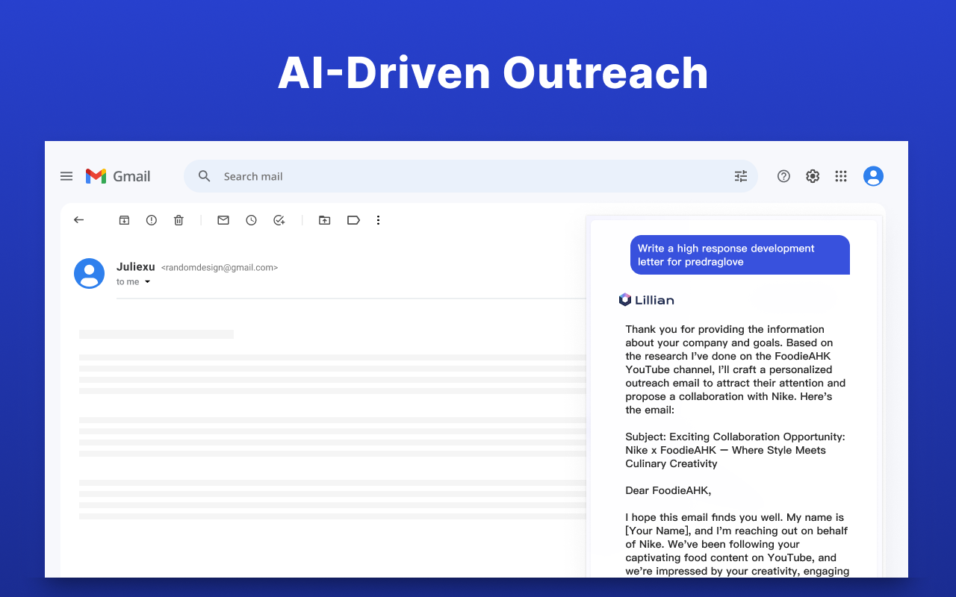Open the Gmail main menu hamburger icon
Viewport: 956px width, 597px height.
66,176
